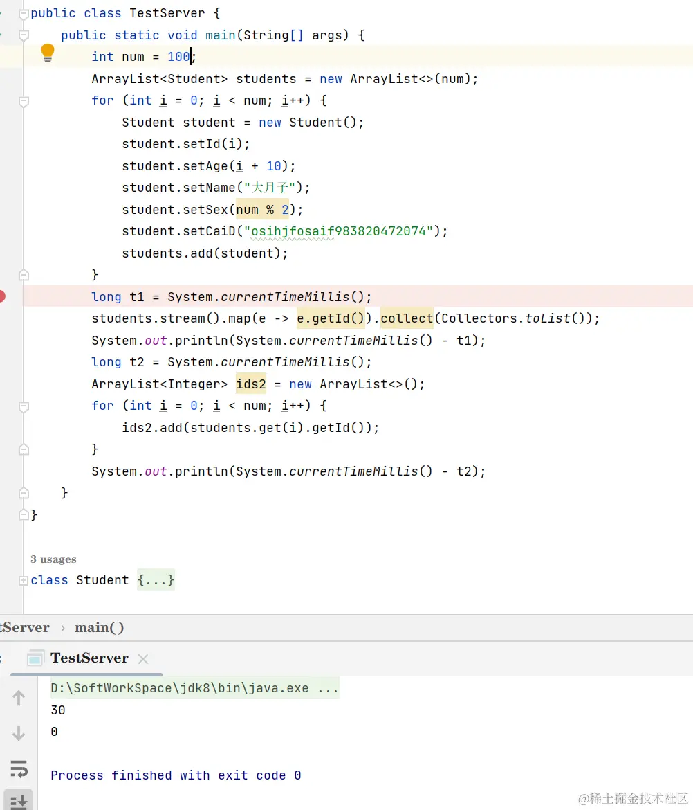Select the Server class breadcrumb

pos(25,628)
